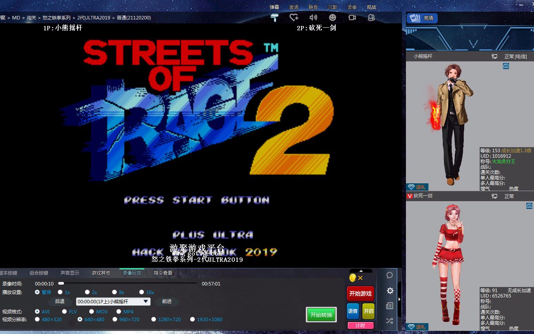Open the 竞猜 card guessing button
Screen dimensions: 534x334
click(422, 18)
